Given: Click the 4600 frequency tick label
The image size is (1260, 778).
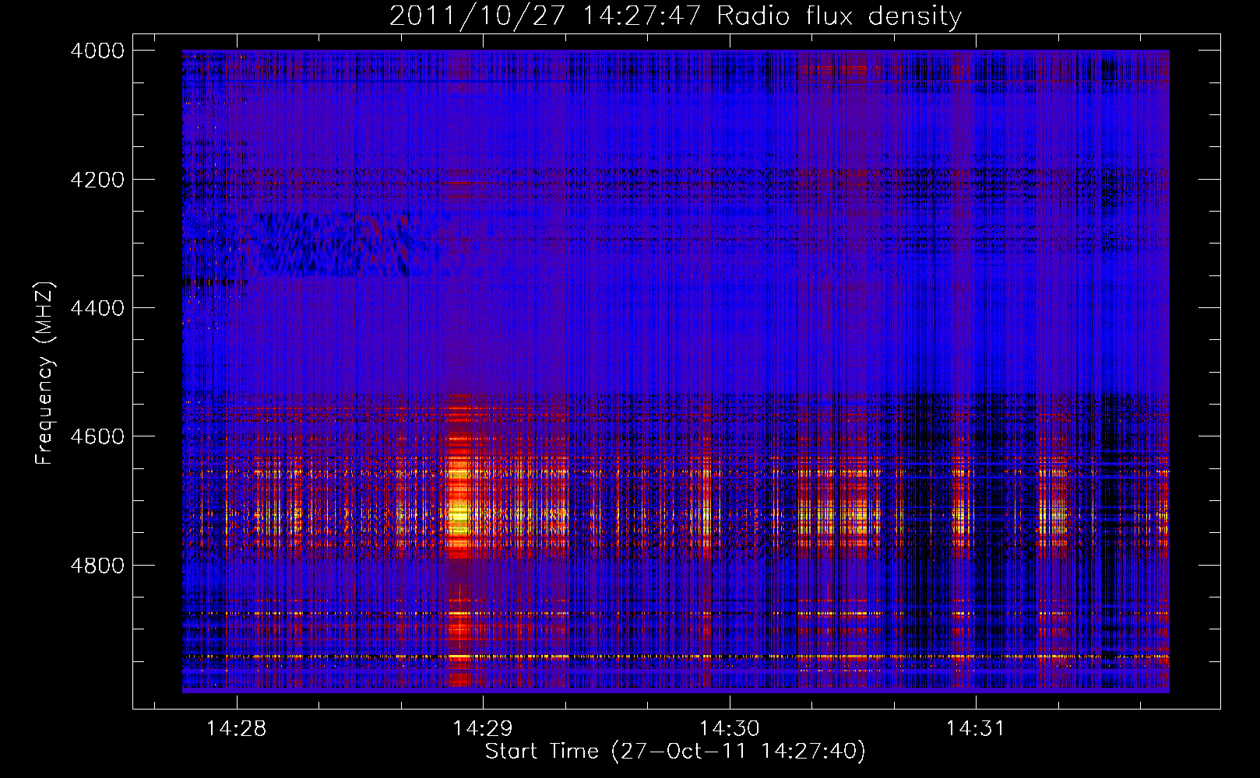Looking at the screenshot, I should pyautogui.click(x=97, y=436).
